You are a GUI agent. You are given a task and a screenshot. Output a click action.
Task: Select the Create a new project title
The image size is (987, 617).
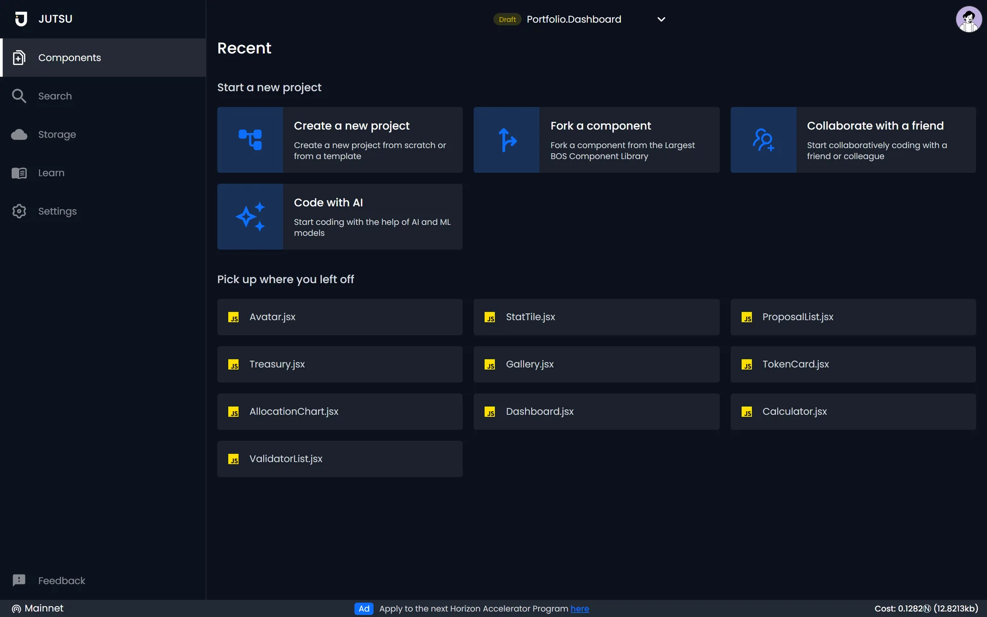pyautogui.click(x=352, y=126)
